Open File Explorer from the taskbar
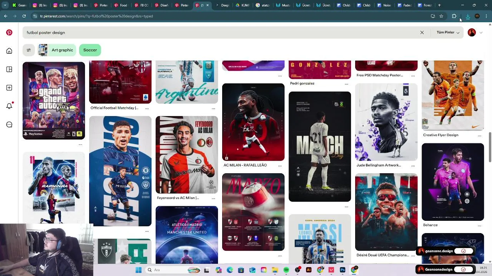The height and width of the screenshot is (276, 492). click(275, 270)
